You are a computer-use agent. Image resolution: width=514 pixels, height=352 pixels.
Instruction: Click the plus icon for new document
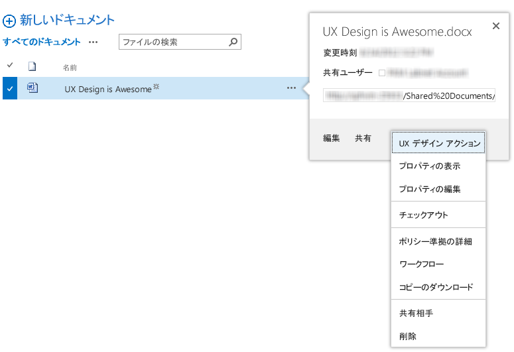point(9,21)
